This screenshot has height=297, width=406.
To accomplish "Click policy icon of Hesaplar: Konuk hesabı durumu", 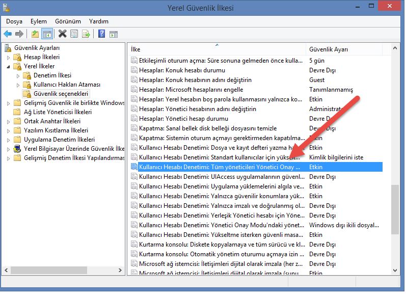I will point(134,70).
